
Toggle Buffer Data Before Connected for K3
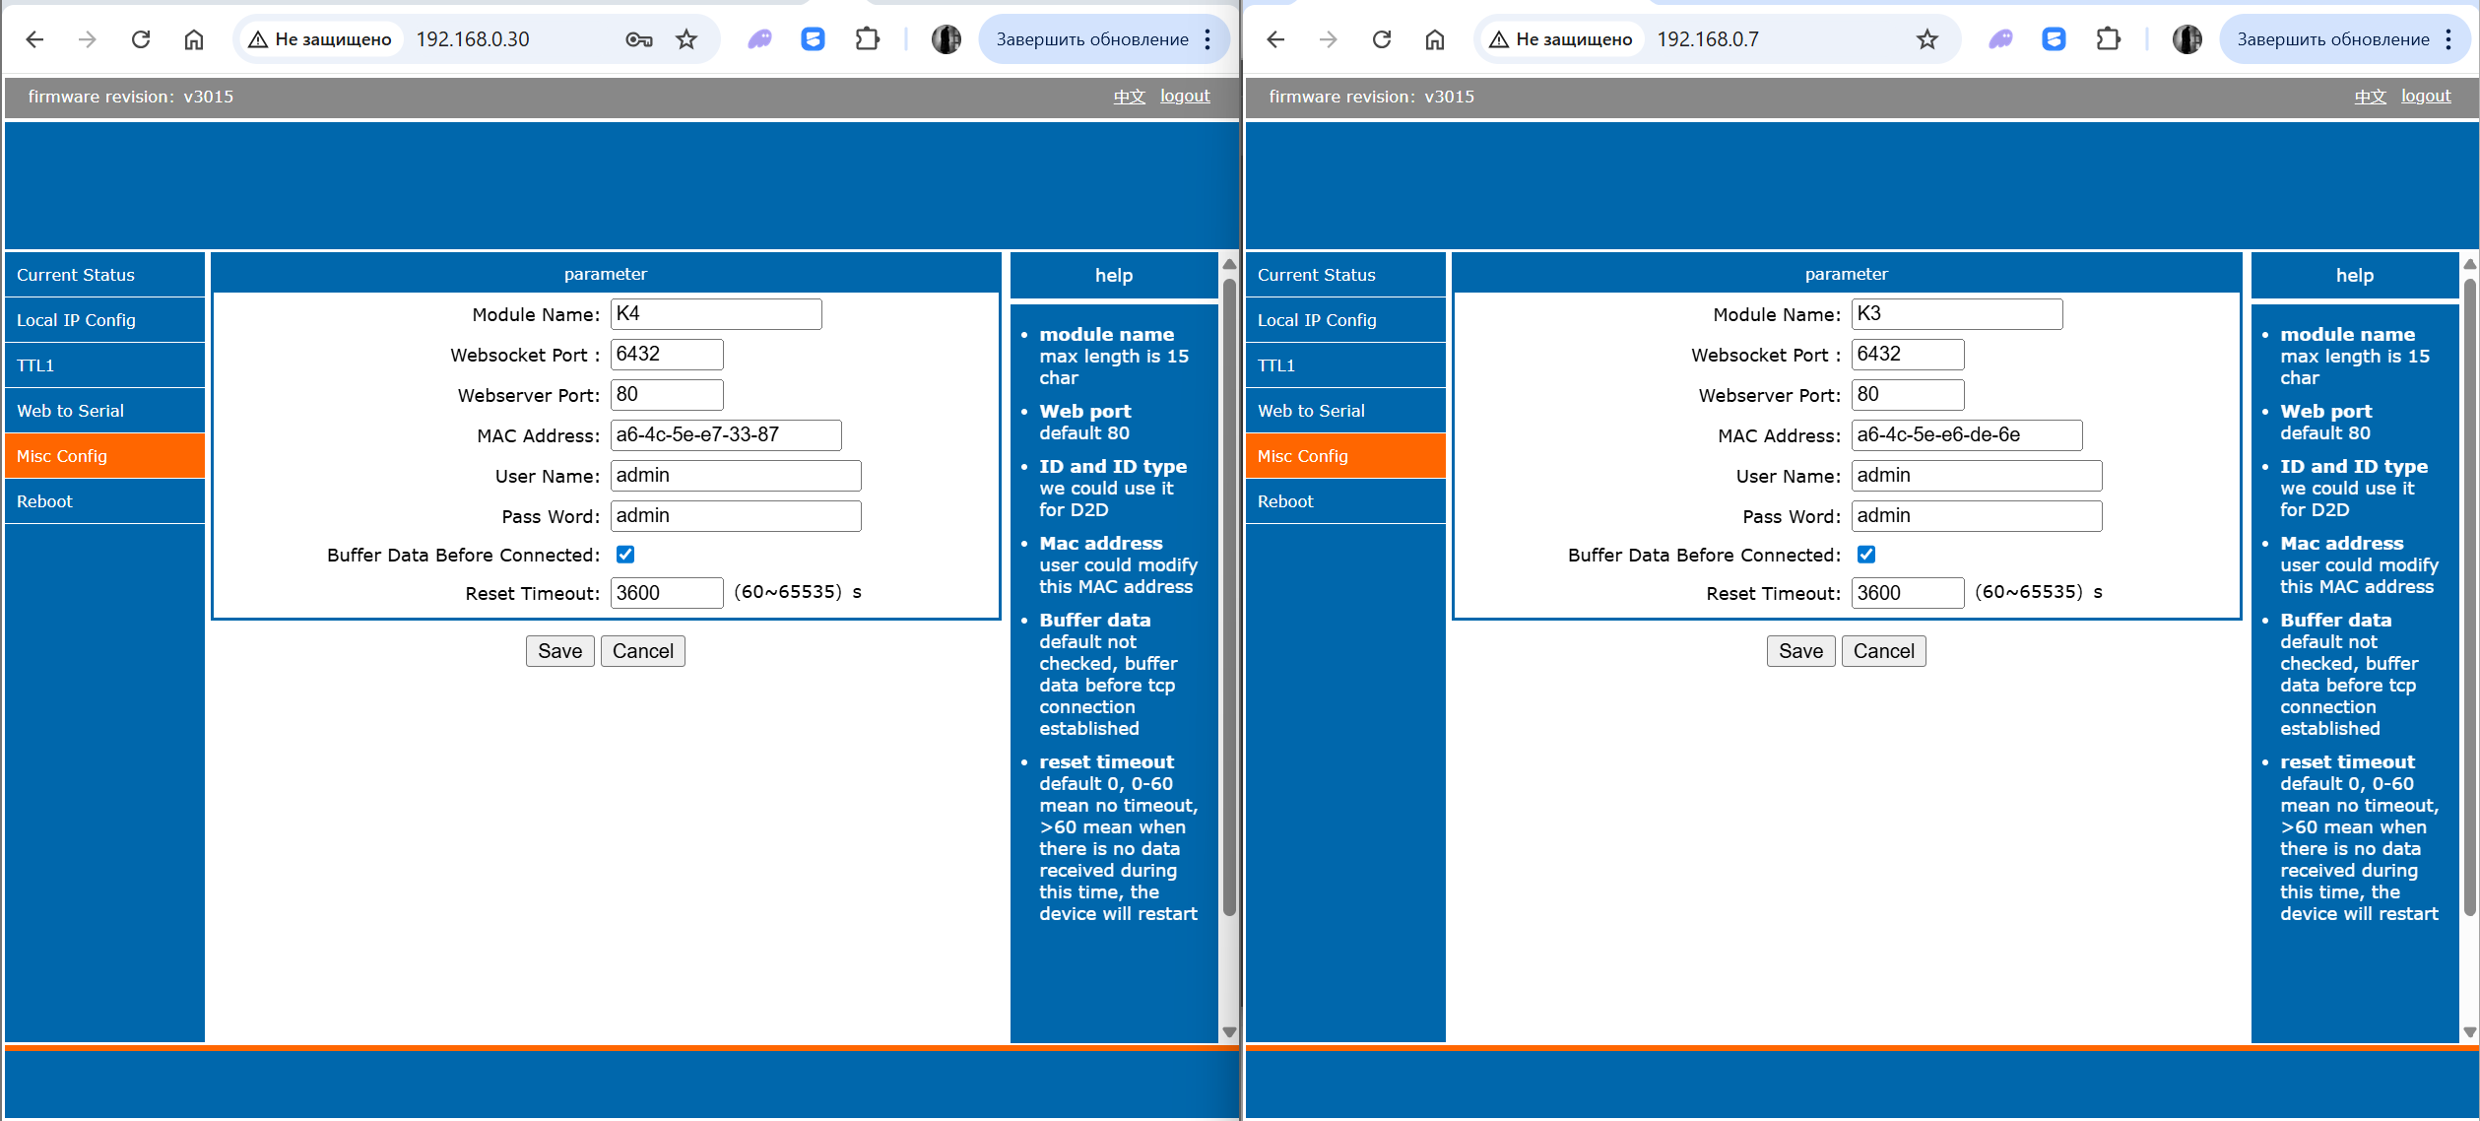click(1866, 555)
